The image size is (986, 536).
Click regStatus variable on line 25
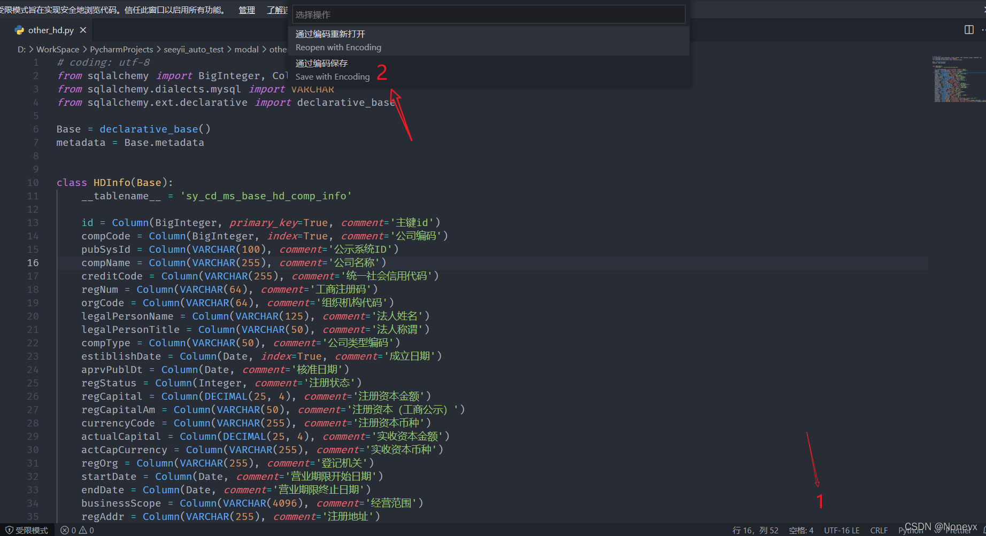click(109, 383)
